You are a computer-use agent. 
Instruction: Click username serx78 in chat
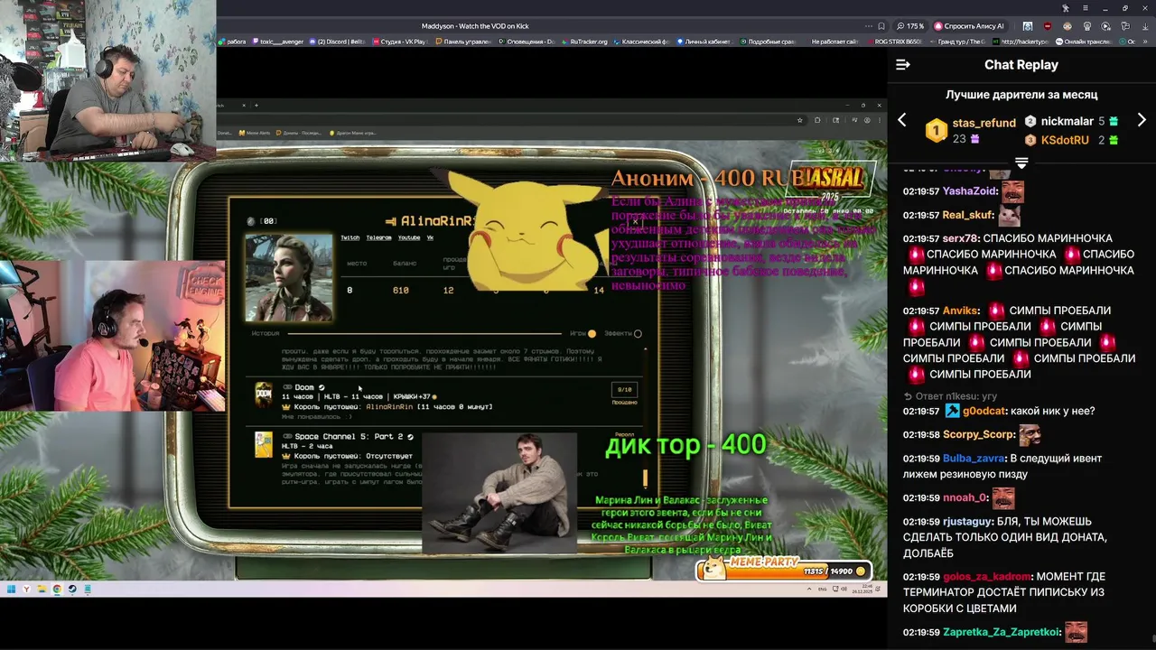pos(960,238)
